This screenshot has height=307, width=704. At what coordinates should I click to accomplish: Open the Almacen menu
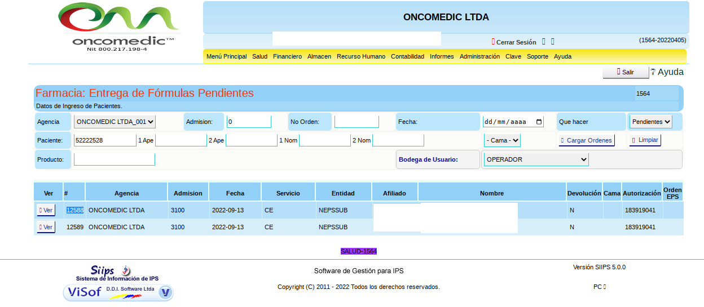point(319,56)
